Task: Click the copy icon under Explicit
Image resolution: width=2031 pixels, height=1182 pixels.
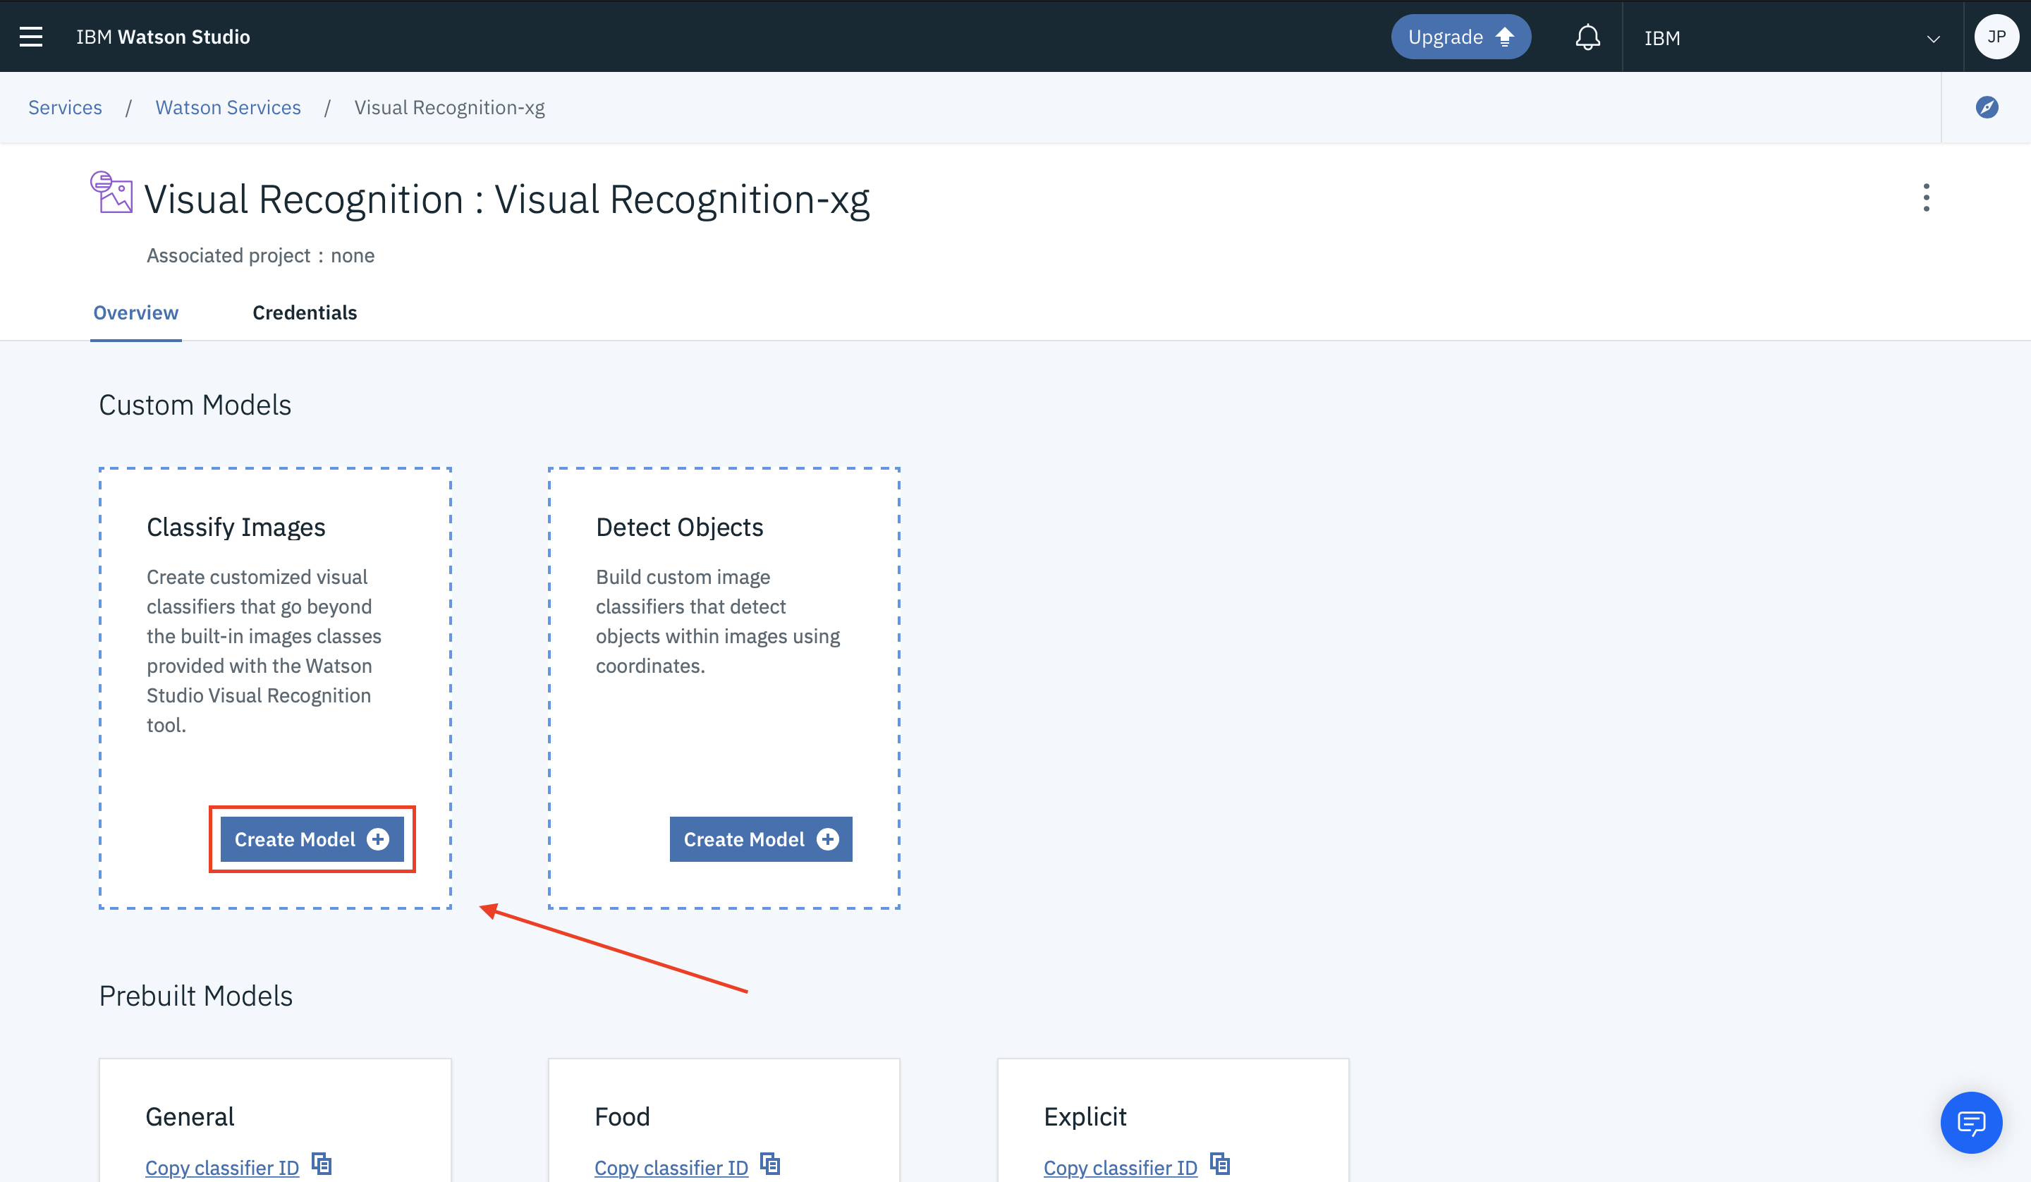Action: 1219,1164
